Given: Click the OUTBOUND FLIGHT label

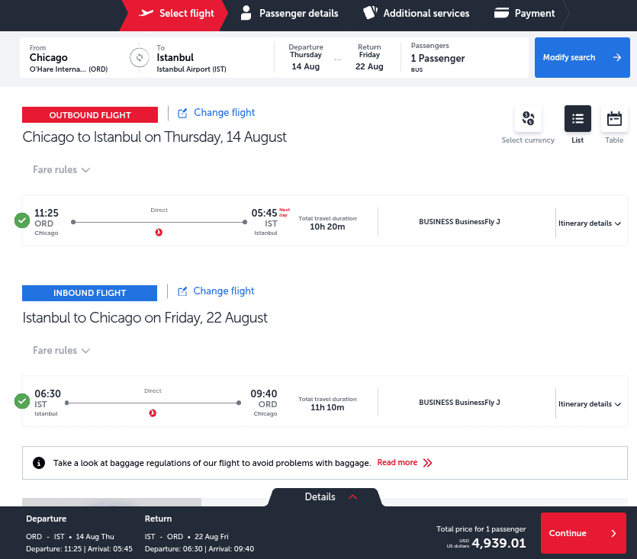Looking at the screenshot, I should (x=90, y=115).
